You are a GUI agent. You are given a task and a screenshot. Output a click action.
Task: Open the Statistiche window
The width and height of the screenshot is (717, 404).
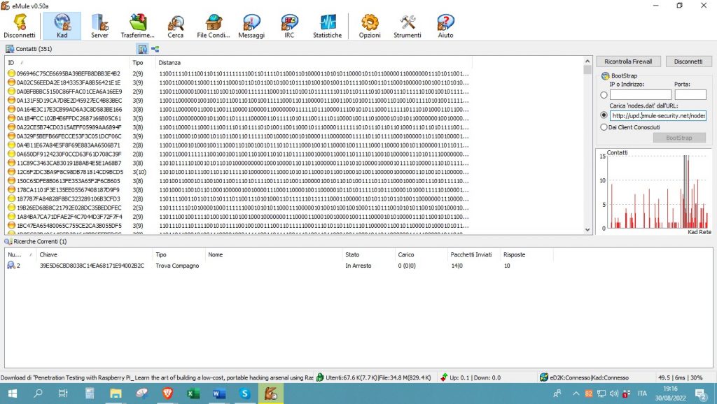click(x=326, y=25)
